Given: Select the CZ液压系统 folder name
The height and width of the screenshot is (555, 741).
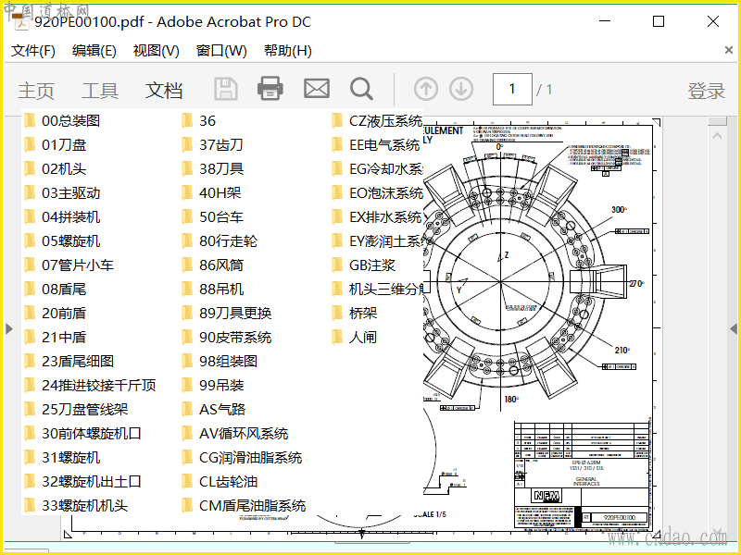Looking at the screenshot, I should (385, 121).
